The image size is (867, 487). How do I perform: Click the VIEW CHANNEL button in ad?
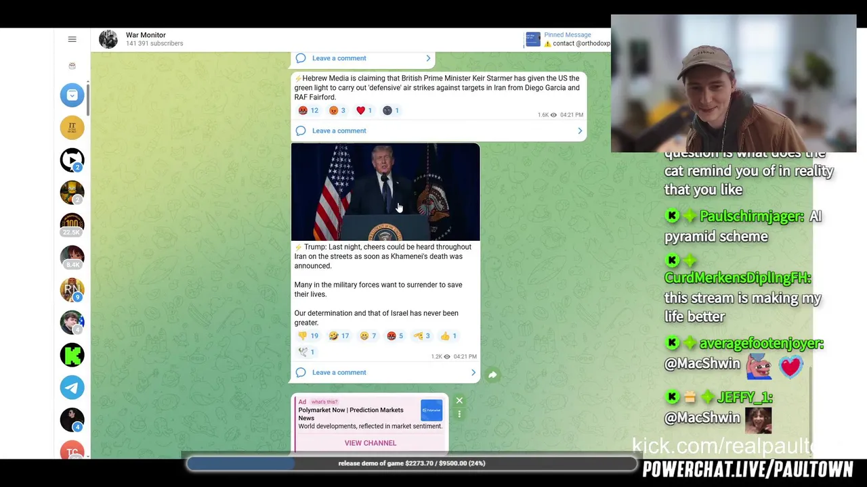371,443
